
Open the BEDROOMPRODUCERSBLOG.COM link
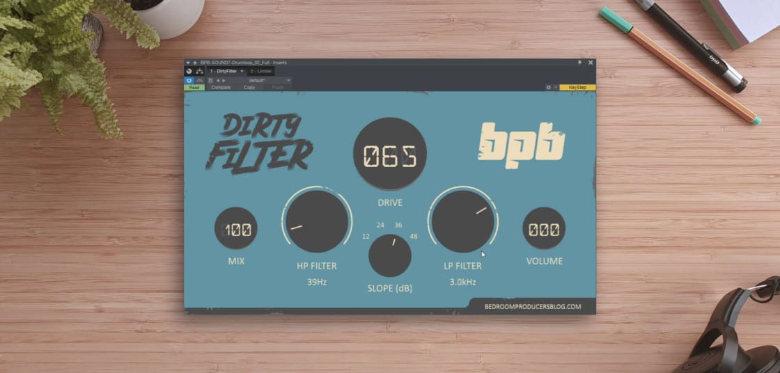pyautogui.click(x=533, y=306)
